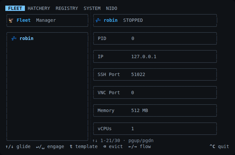Open the REGISTRY tab

(x=67, y=8)
